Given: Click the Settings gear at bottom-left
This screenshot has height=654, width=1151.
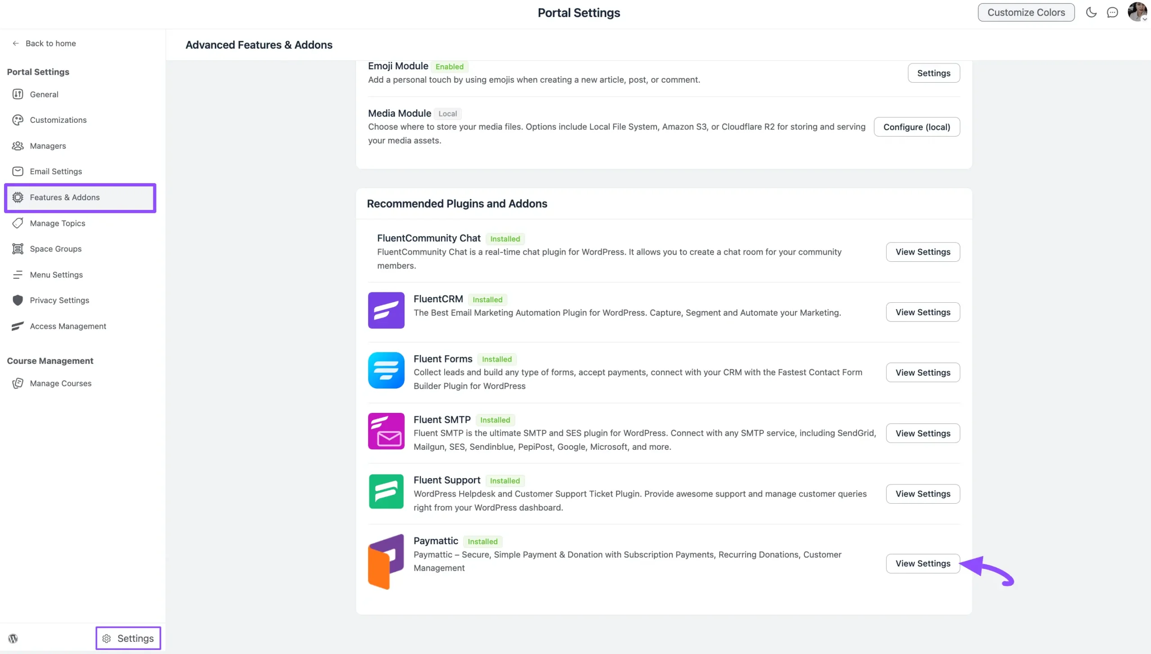Looking at the screenshot, I should (129, 638).
